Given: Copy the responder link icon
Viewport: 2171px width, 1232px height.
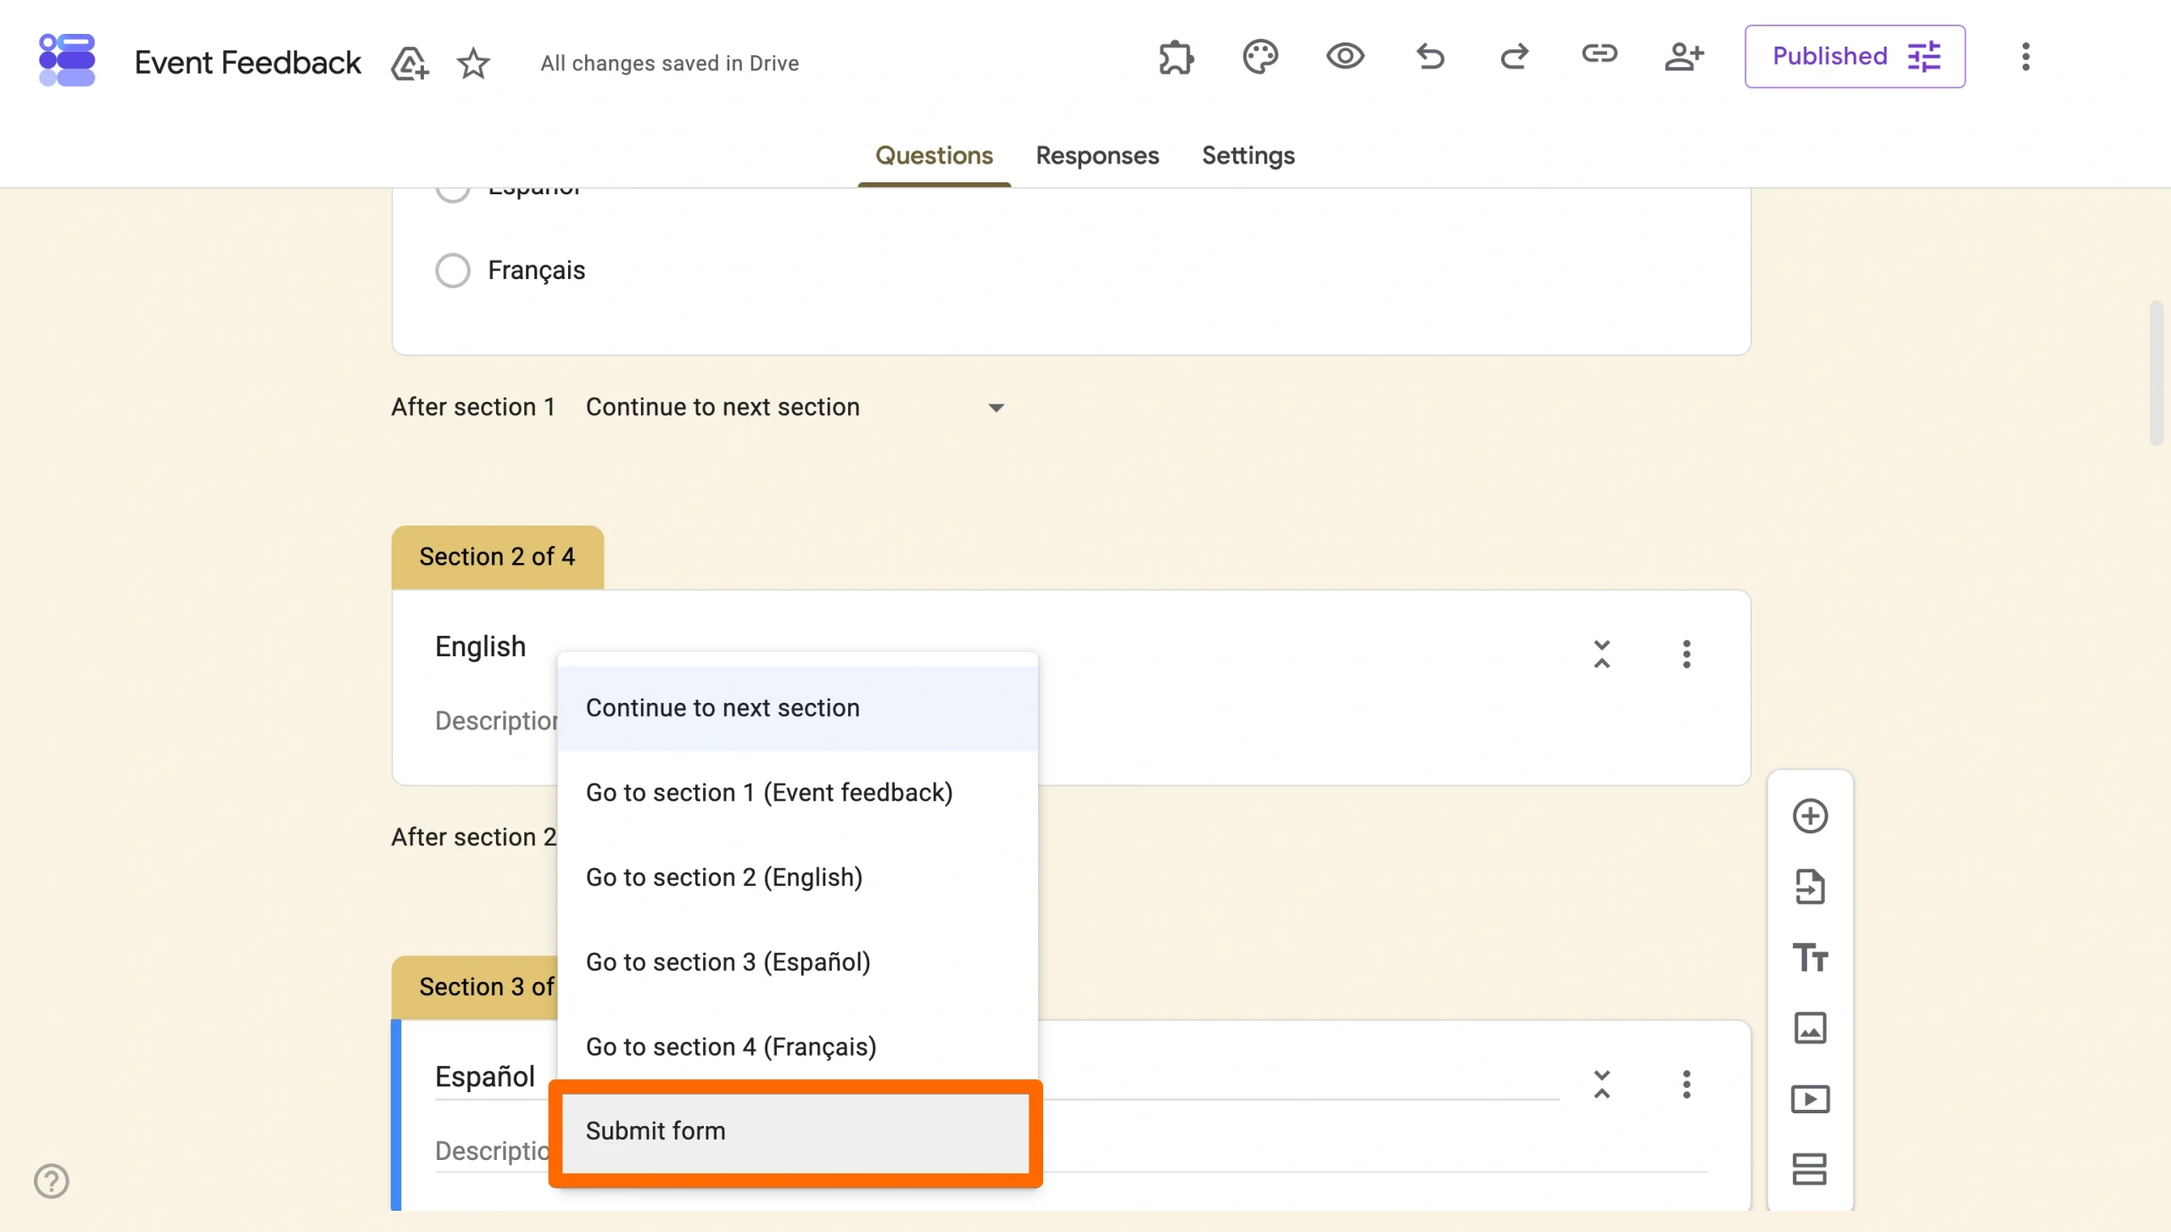Looking at the screenshot, I should click(1599, 55).
